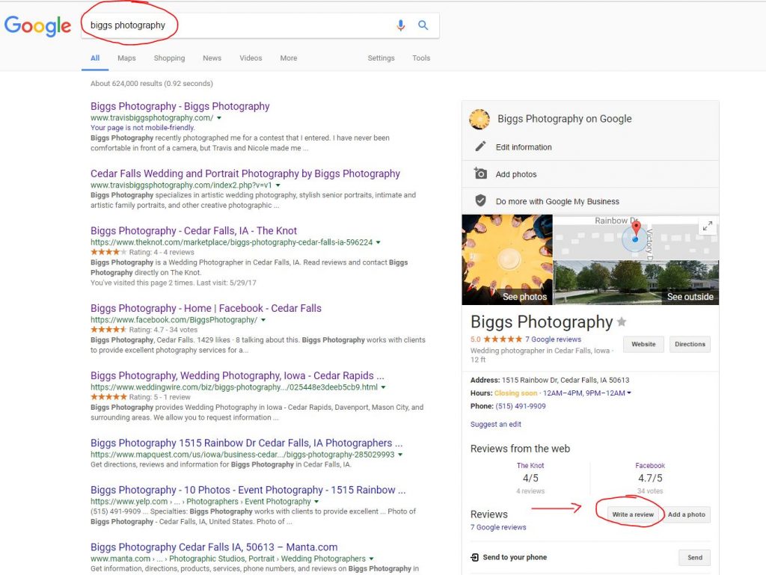Open the More search menu
This screenshot has width=766, height=575.
(288, 58)
